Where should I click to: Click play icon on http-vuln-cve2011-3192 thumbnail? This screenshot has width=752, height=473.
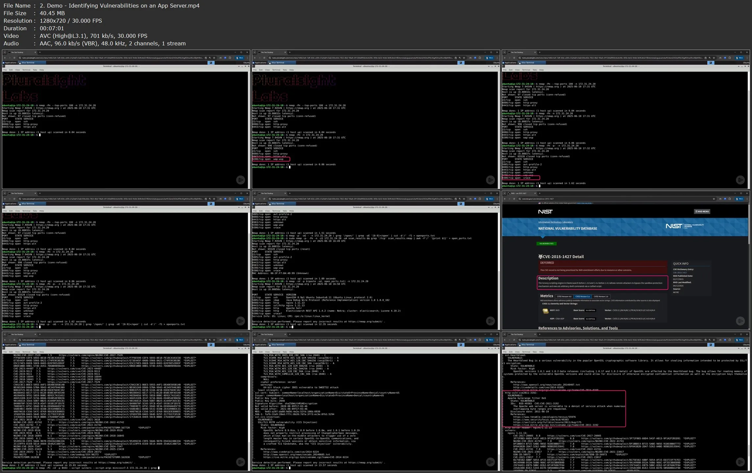click(x=740, y=462)
